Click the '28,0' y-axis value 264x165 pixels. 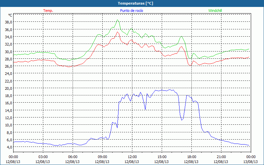coord(9,59)
